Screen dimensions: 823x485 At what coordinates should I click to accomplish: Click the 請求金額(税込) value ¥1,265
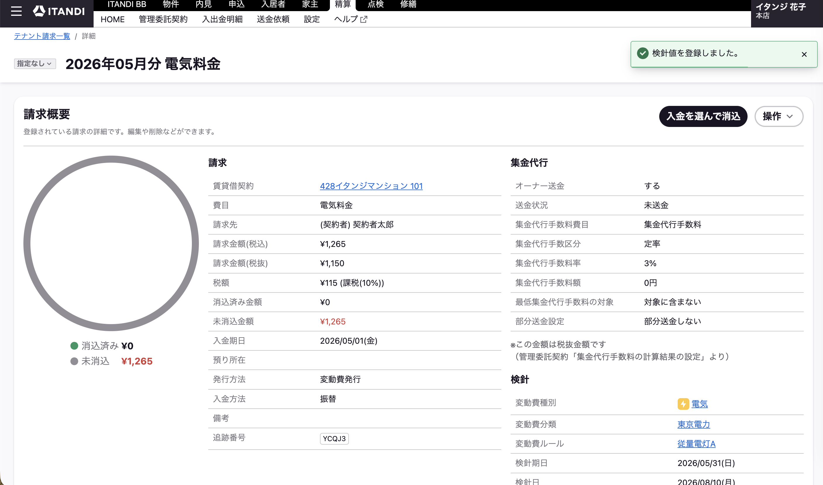pyautogui.click(x=333, y=244)
